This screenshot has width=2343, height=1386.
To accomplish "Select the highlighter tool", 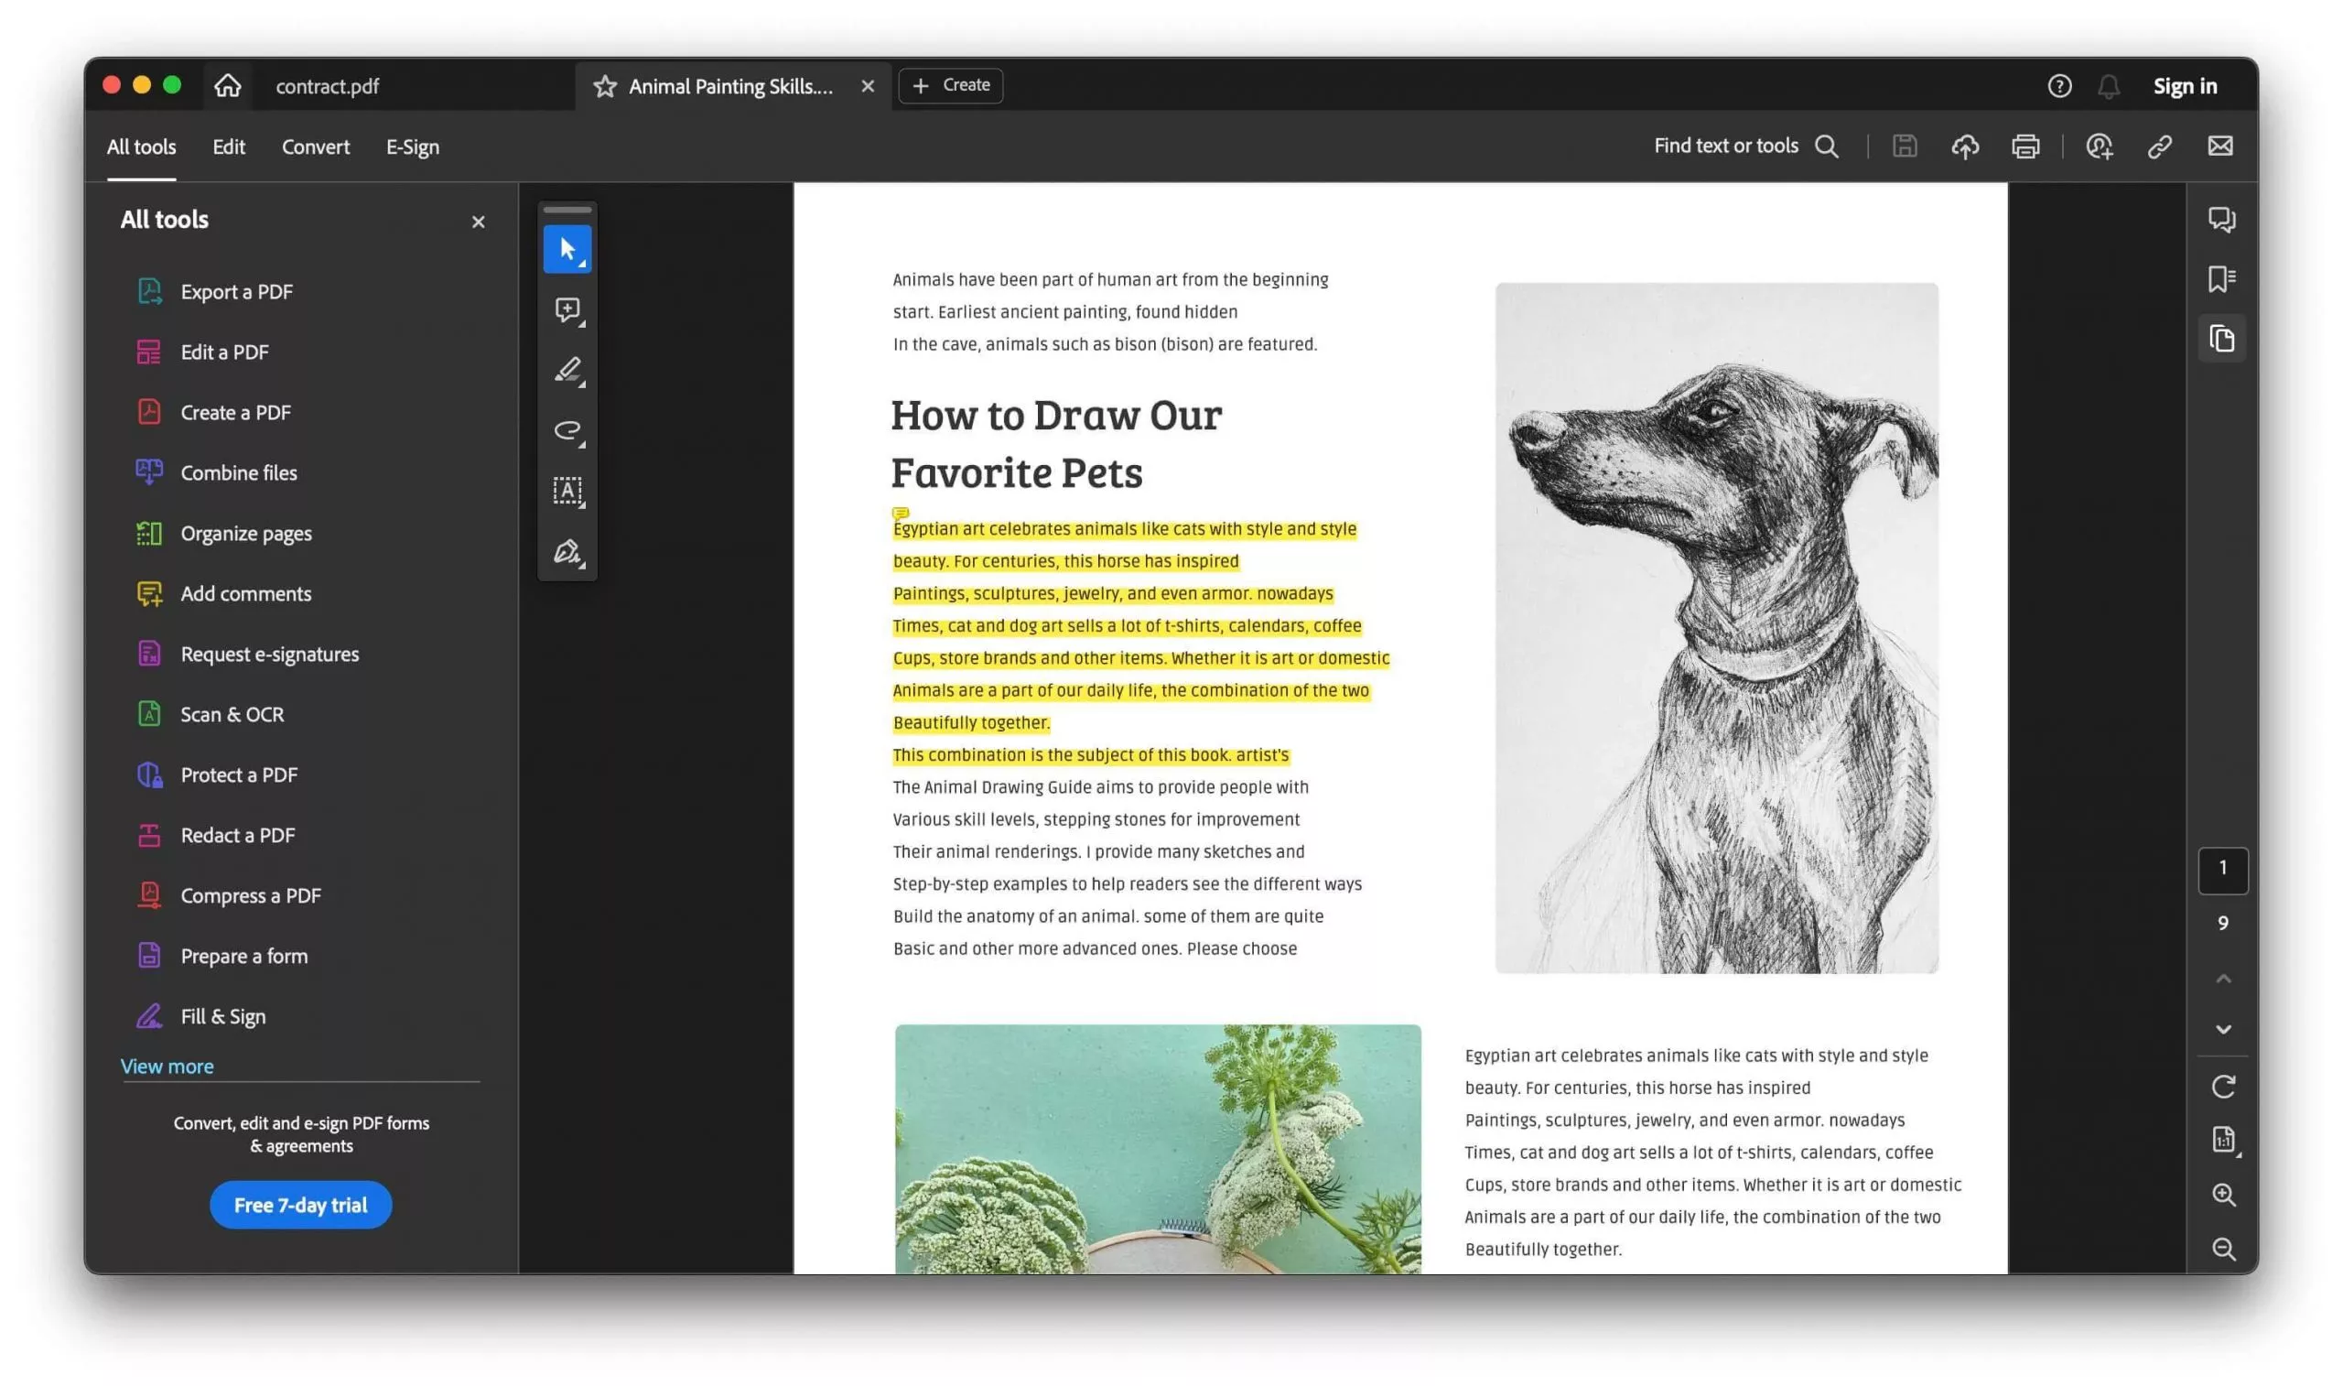I will click(x=567, y=372).
